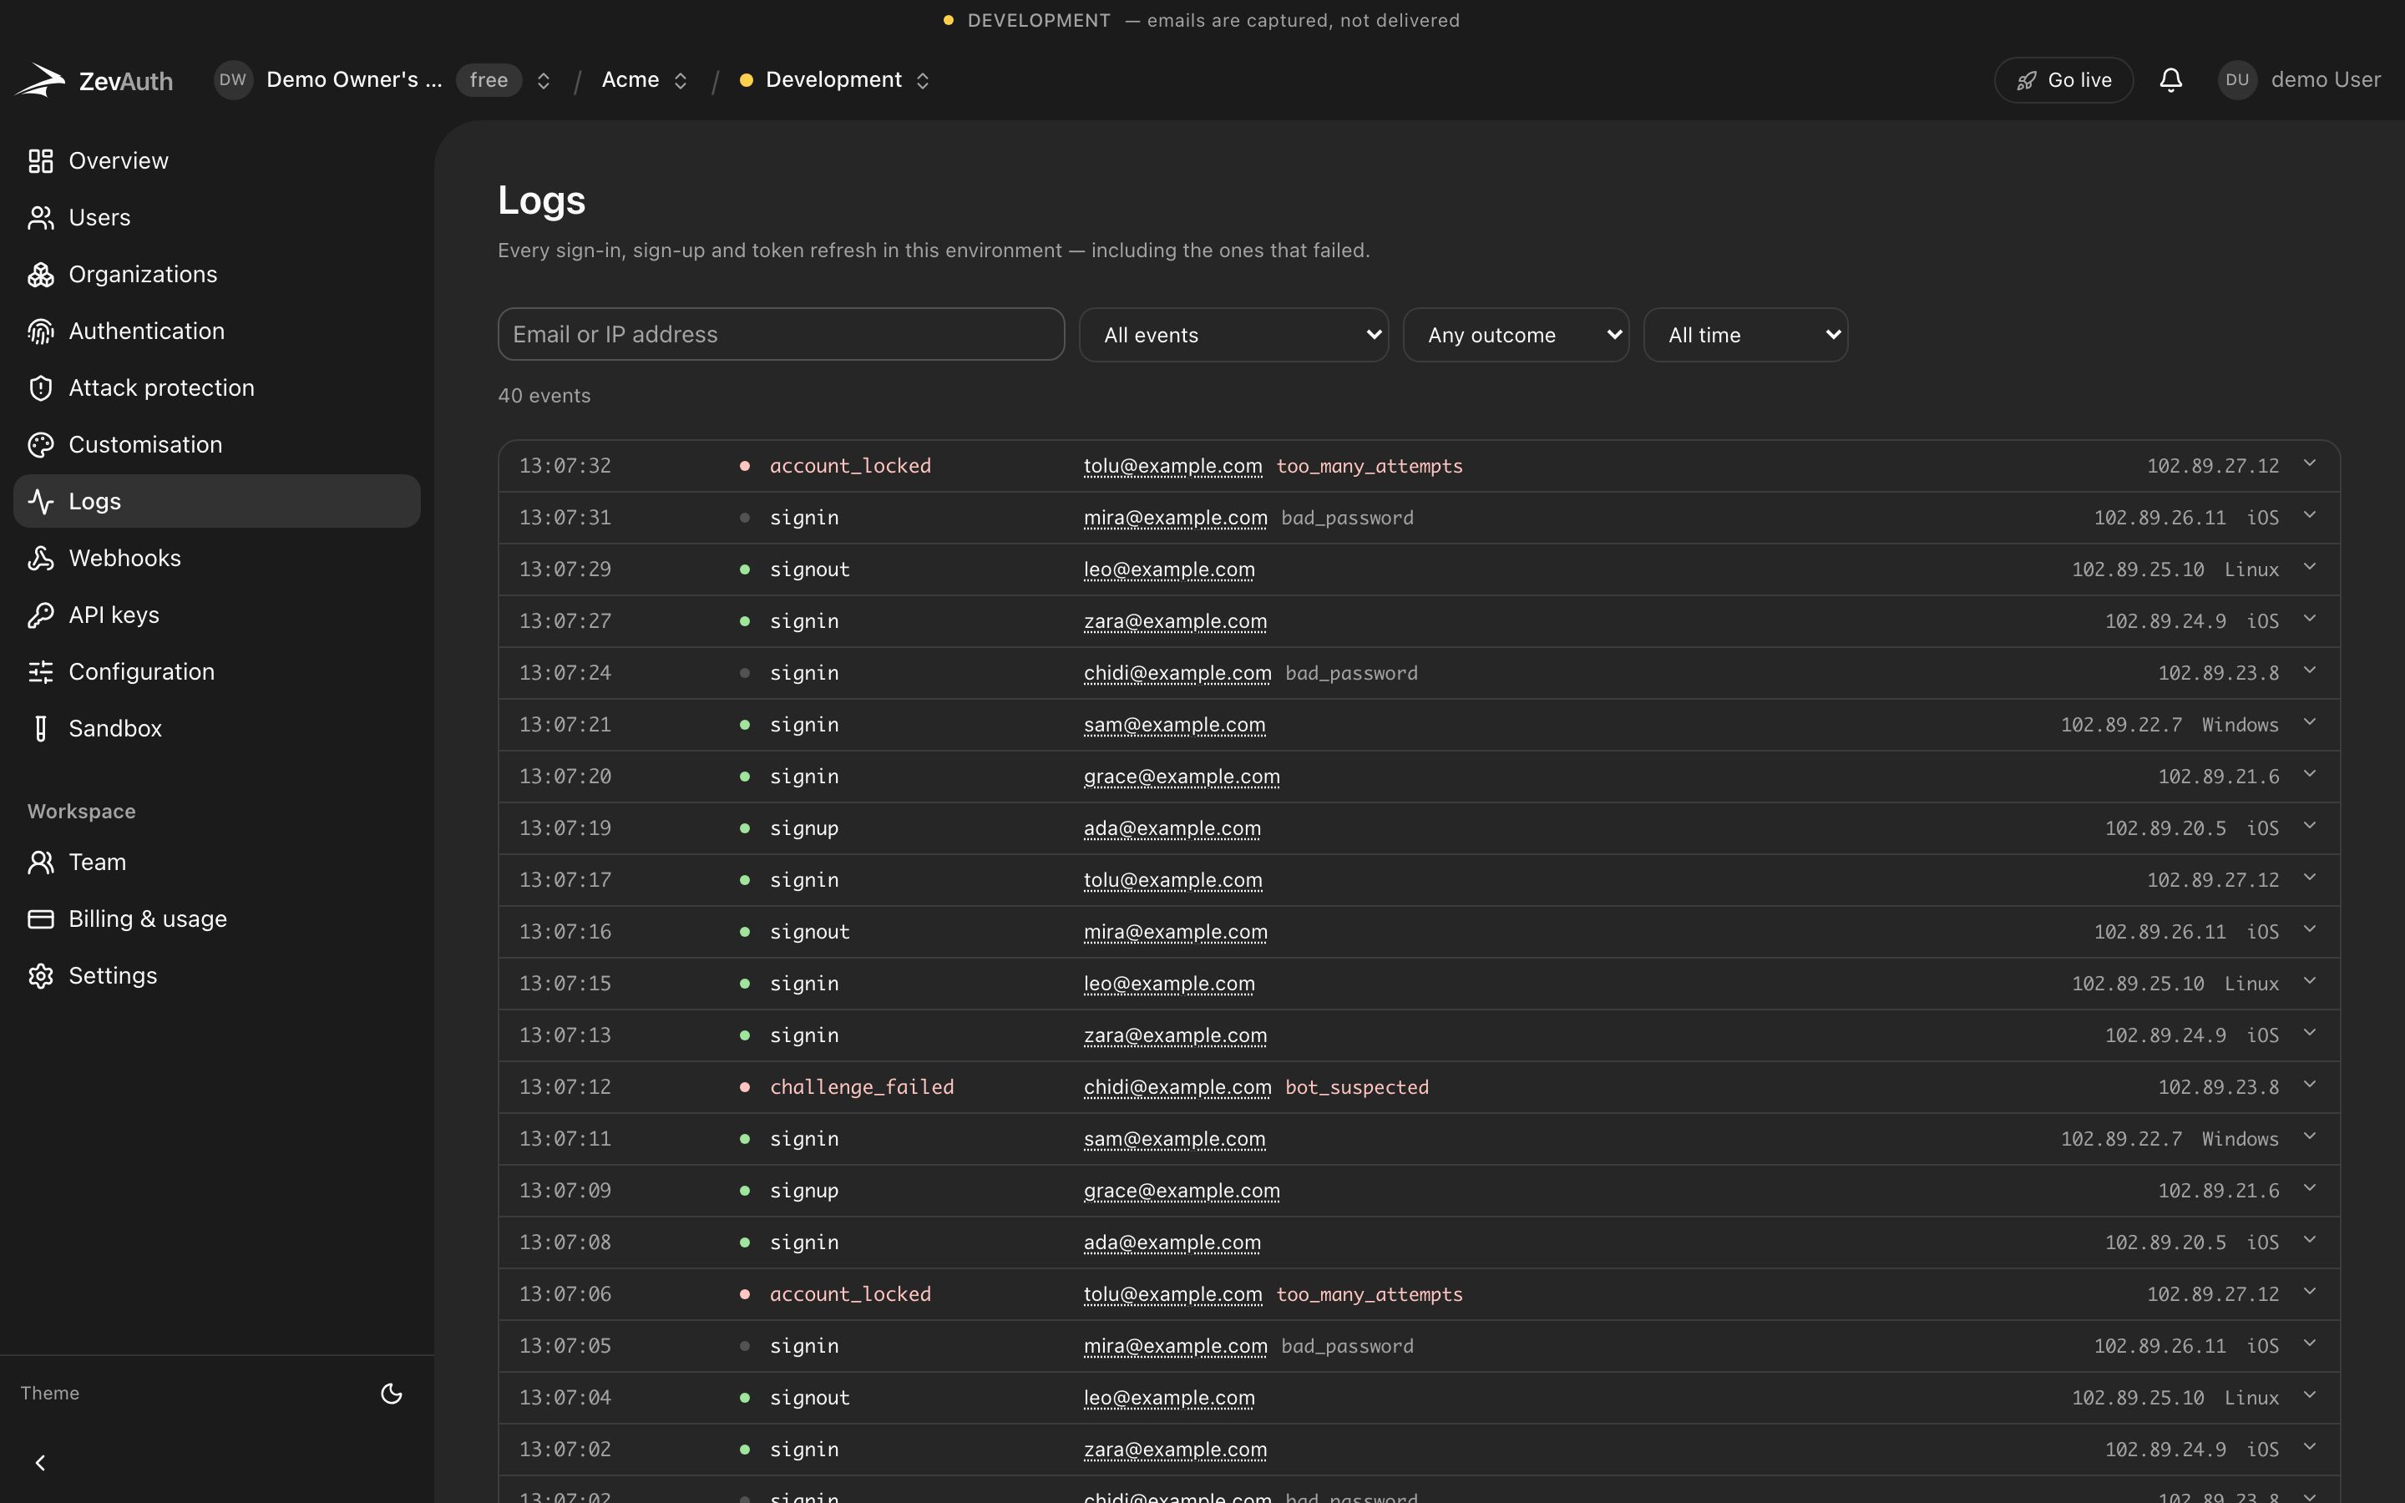Go to Attack protection page
The height and width of the screenshot is (1503, 2405).
[216, 387]
